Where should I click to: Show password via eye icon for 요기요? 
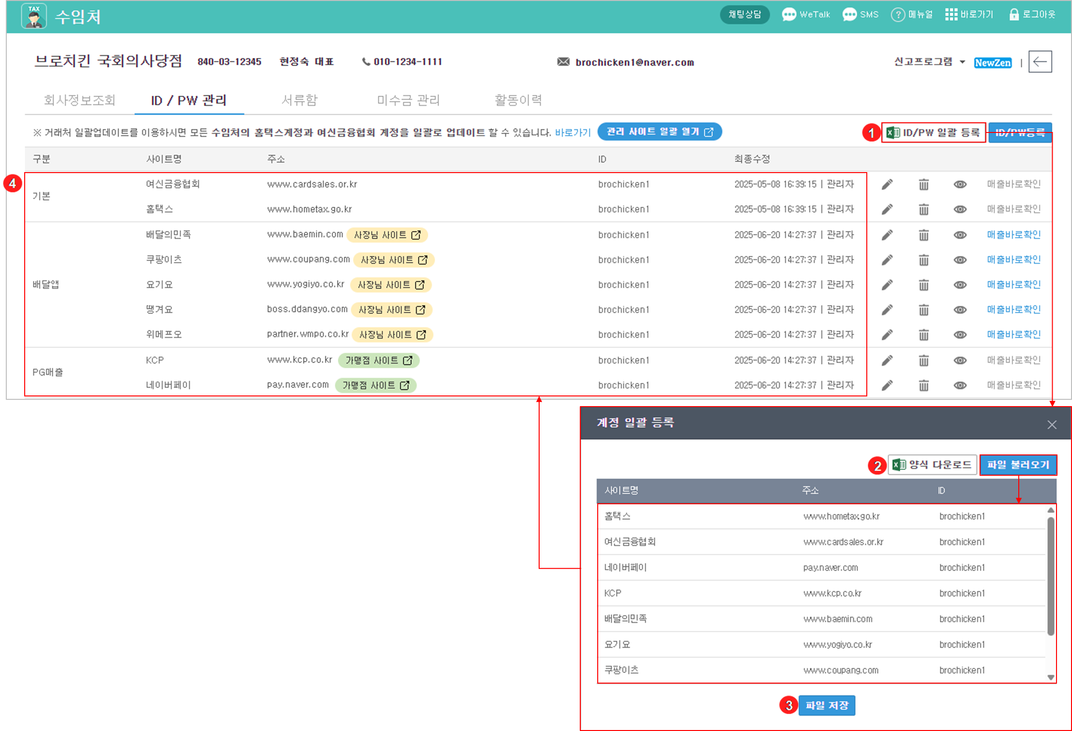[x=960, y=285]
